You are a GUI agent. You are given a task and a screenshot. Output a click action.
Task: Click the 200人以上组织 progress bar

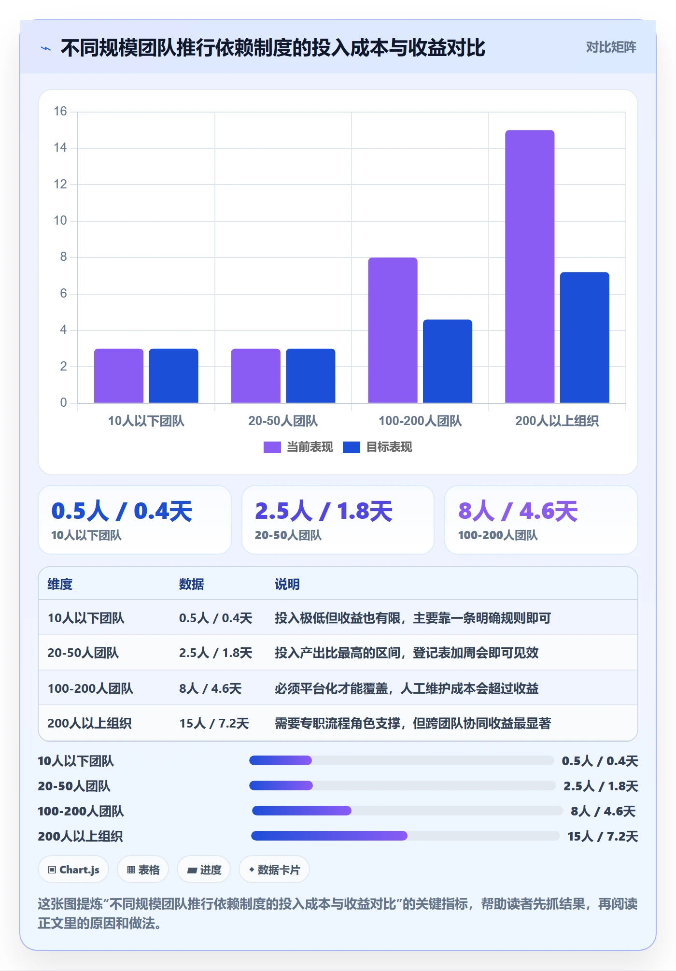[x=405, y=836]
